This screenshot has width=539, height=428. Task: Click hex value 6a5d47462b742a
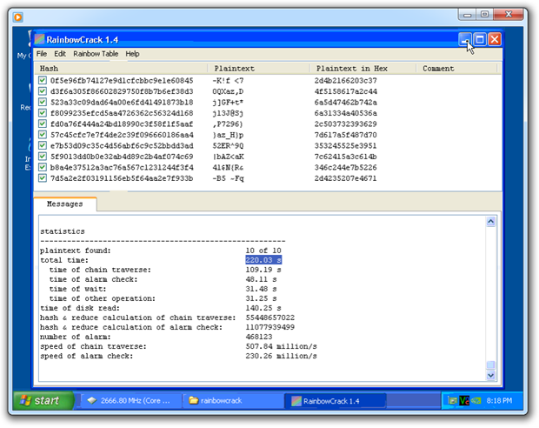(345, 102)
